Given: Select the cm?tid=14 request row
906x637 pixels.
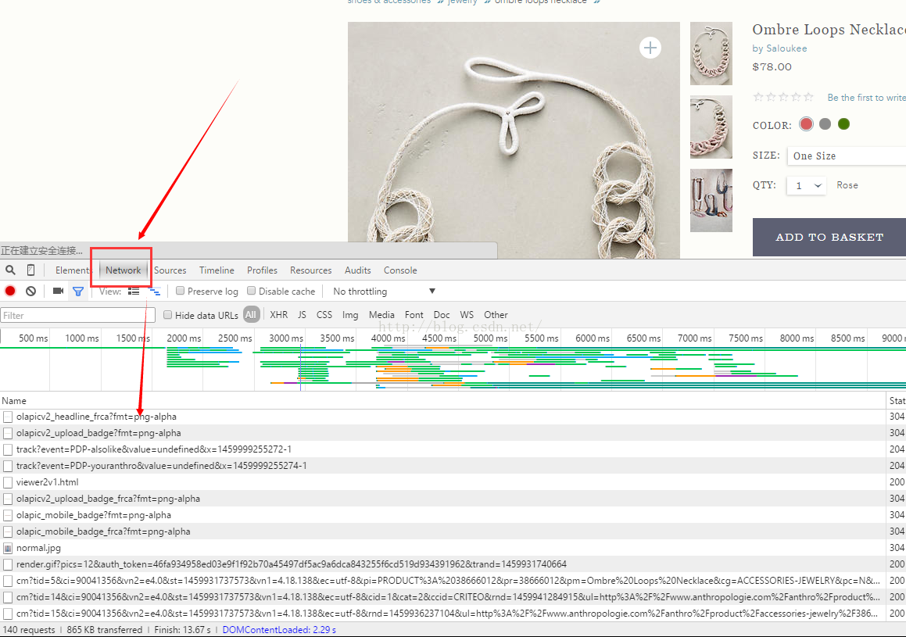Looking at the screenshot, I should [442, 597].
